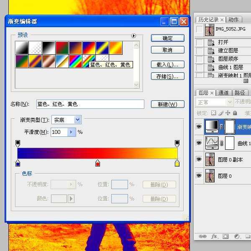Toggle visibility of 图层 0 副本 layer
This screenshot has height=251, width=251.
click(199, 159)
